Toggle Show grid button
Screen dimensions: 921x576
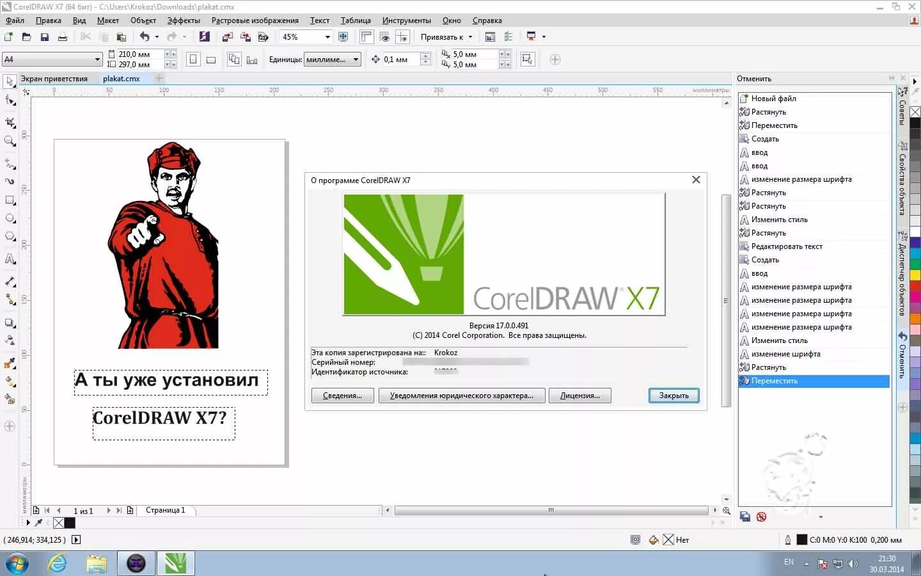click(384, 36)
